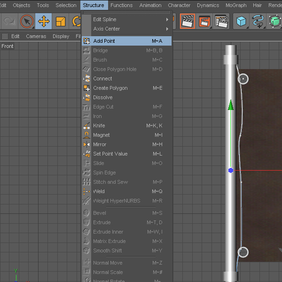Select the Scale tool
The height and width of the screenshot is (282, 282).
coord(61,22)
